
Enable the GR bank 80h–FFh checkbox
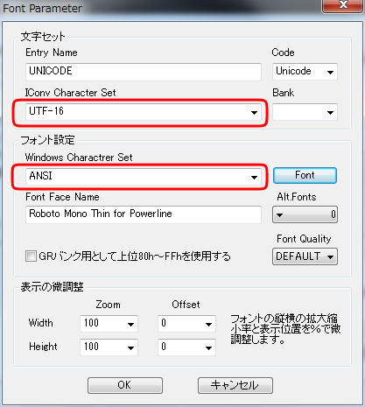[31, 256]
